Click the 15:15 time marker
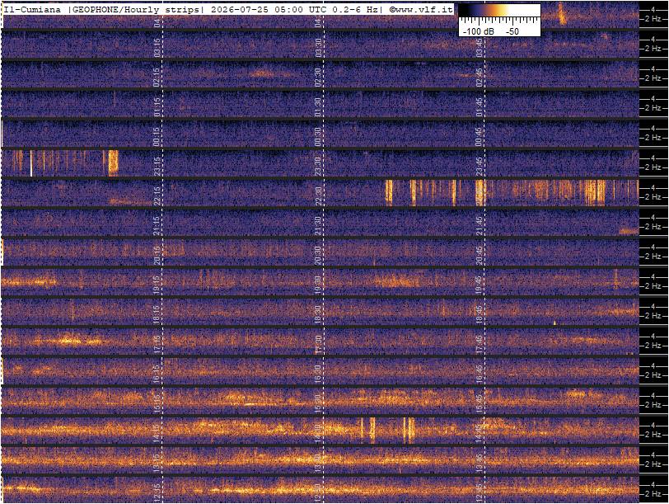Screen dimensions: 669x504 pos(157,404)
